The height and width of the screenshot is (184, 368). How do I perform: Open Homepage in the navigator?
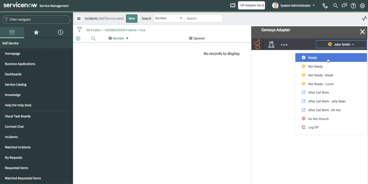pyautogui.click(x=13, y=54)
